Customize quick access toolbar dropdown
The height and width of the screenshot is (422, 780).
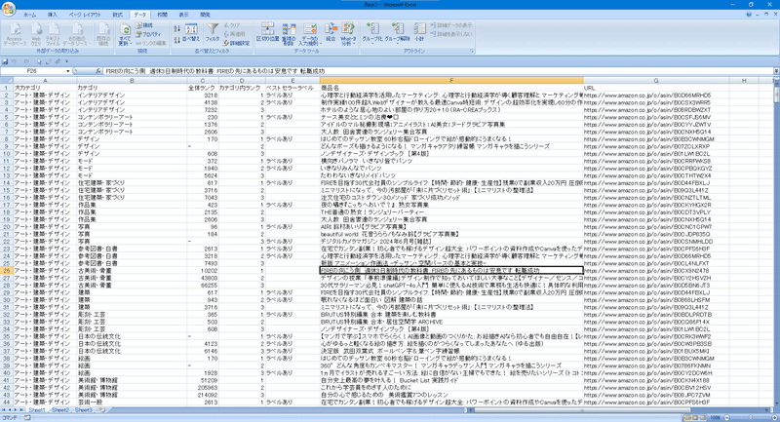[x=66, y=61]
